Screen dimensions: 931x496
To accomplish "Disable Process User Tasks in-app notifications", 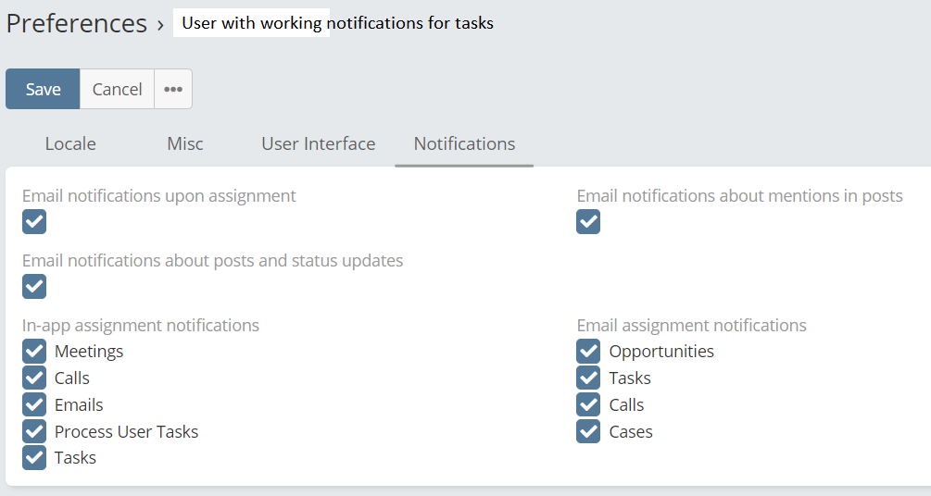I will tap(34, 431).
